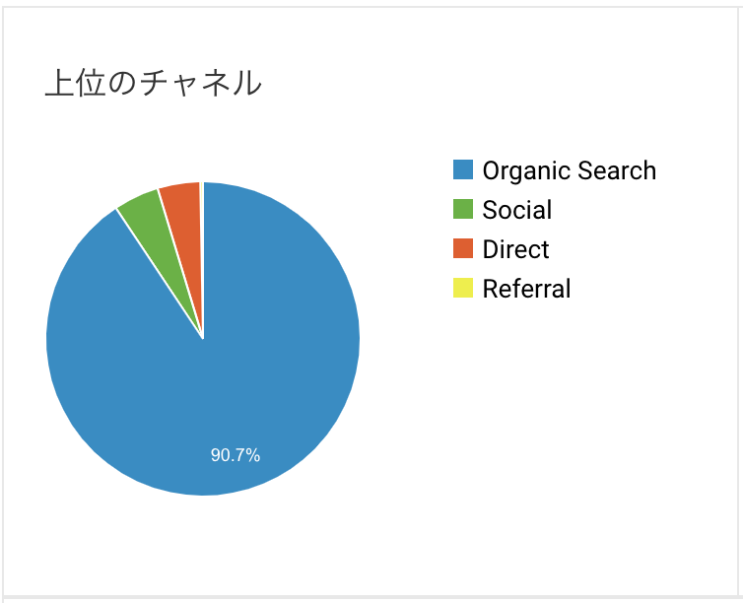Click the pie center where slices meet
Screen dimensions: 743x603
(203, 338)
